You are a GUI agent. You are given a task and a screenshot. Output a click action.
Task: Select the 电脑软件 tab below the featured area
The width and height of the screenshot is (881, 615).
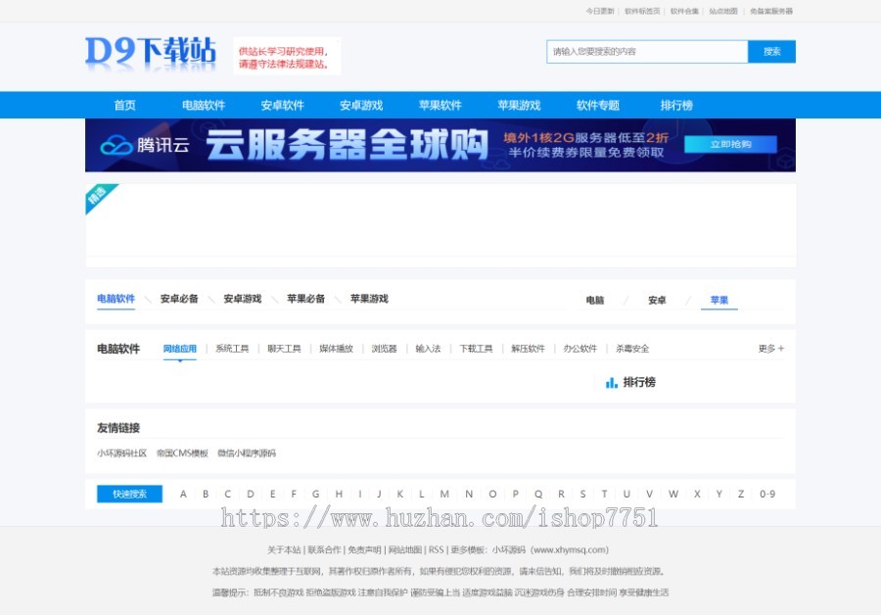[x=116, y=299]
